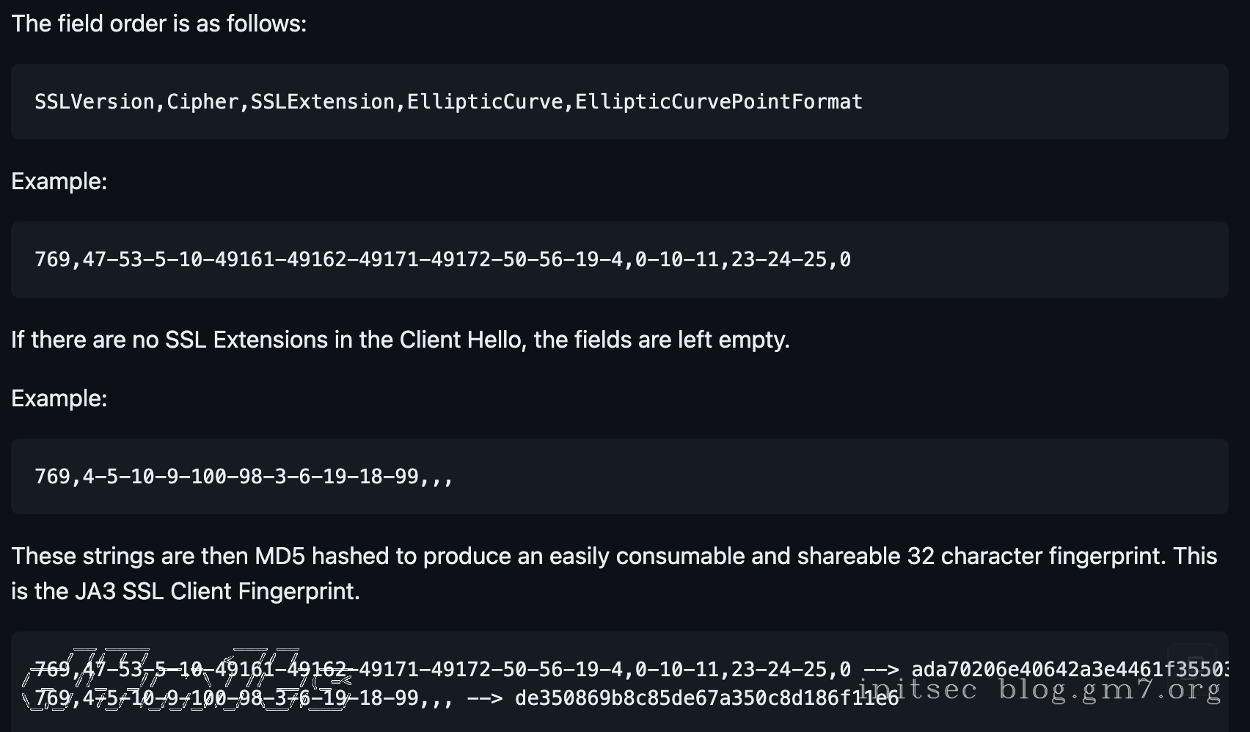Click the arrow before the de350869 hash
Screen dimensions: 1250x732
click(x=485, y=698)
